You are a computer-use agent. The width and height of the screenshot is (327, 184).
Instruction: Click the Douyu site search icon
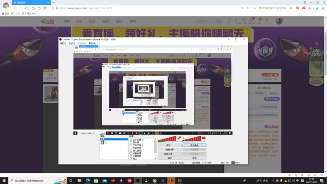[x=219, y=21]
